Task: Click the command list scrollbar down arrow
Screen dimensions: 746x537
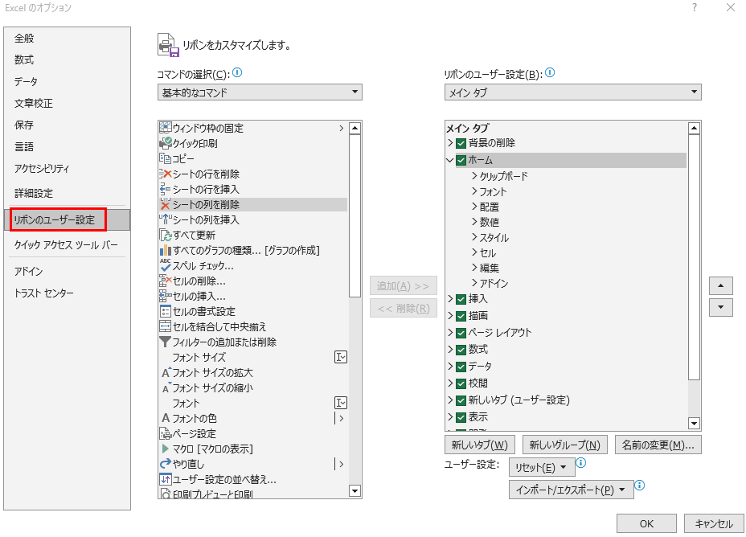Action: [355, 490]
